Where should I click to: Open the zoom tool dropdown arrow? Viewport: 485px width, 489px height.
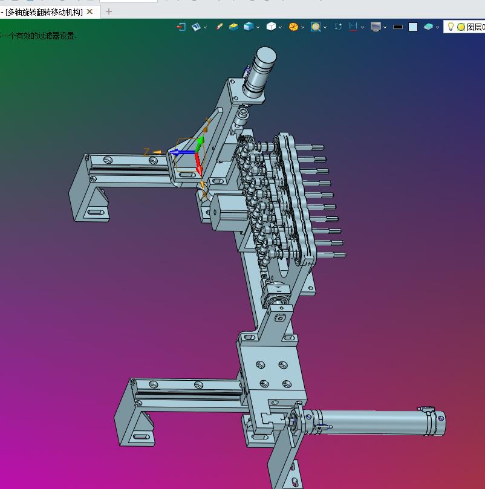(325, 27)
